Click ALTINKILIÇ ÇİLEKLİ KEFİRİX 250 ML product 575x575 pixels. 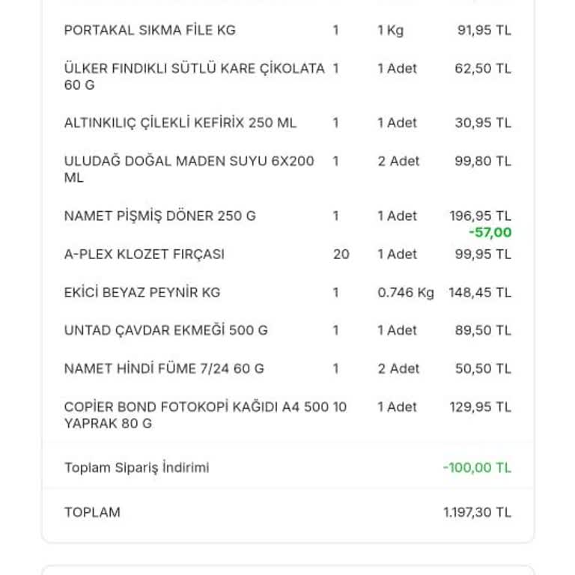(x=180, y=123)
